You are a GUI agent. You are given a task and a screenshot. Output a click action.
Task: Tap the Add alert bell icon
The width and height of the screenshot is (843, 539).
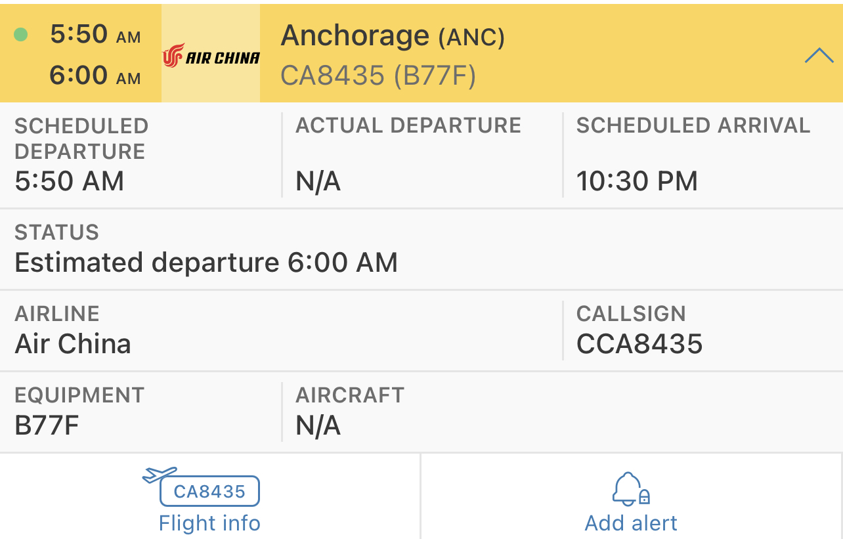coord(630,489)
